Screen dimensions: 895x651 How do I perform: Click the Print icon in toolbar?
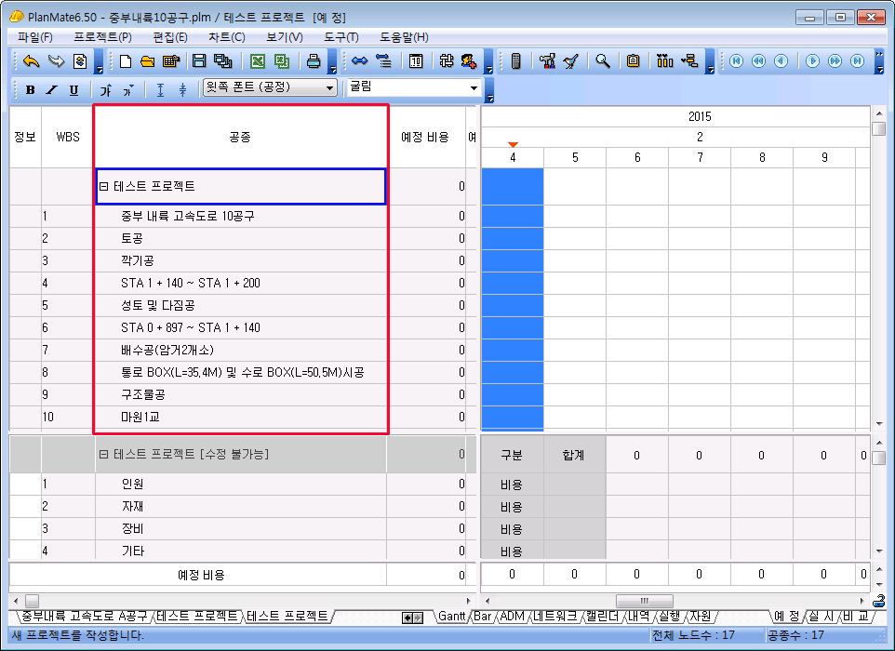314,61
